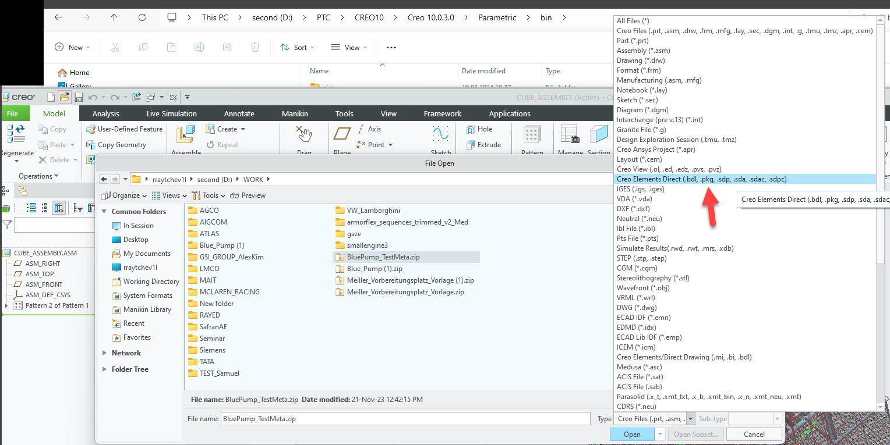Click the file name input field
This screenshot has height=445, width=890.
click(x=404, y=418)
